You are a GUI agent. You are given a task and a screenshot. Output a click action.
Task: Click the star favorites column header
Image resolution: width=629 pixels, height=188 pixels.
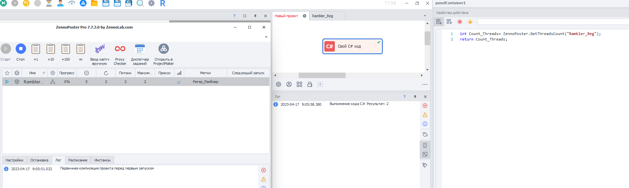(x=7, y=73)
